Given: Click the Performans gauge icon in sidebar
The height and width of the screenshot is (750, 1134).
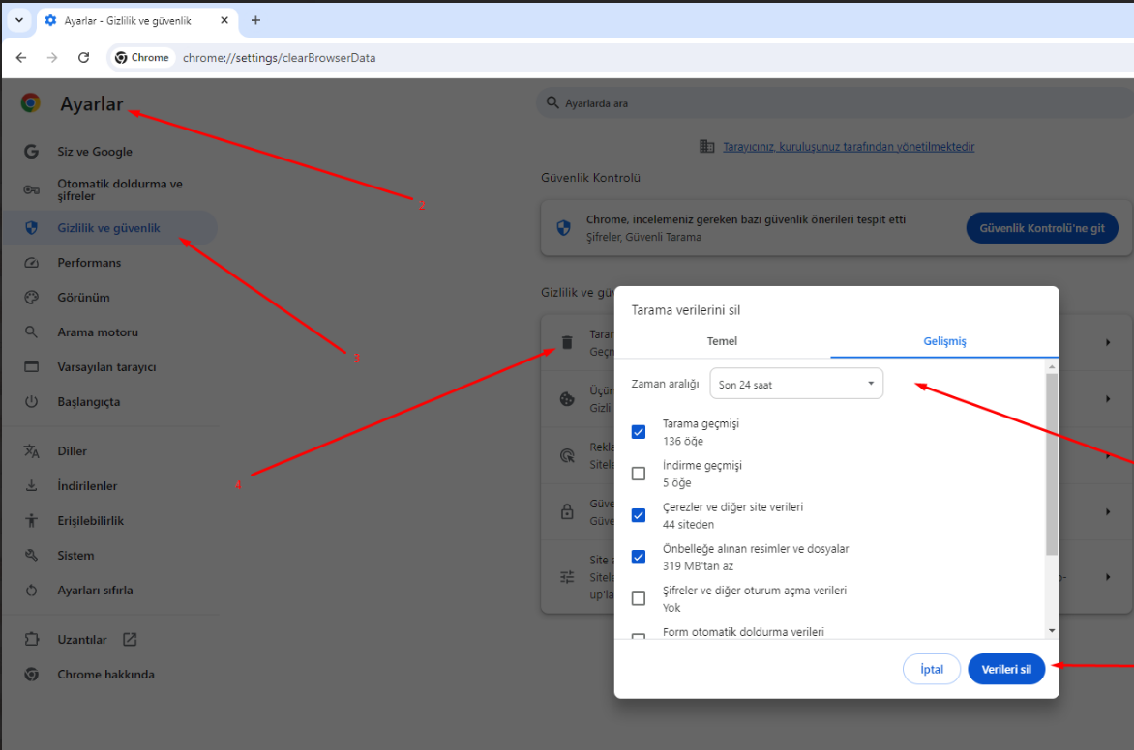Looking at the screenshot, I should [x=31, y=263].
